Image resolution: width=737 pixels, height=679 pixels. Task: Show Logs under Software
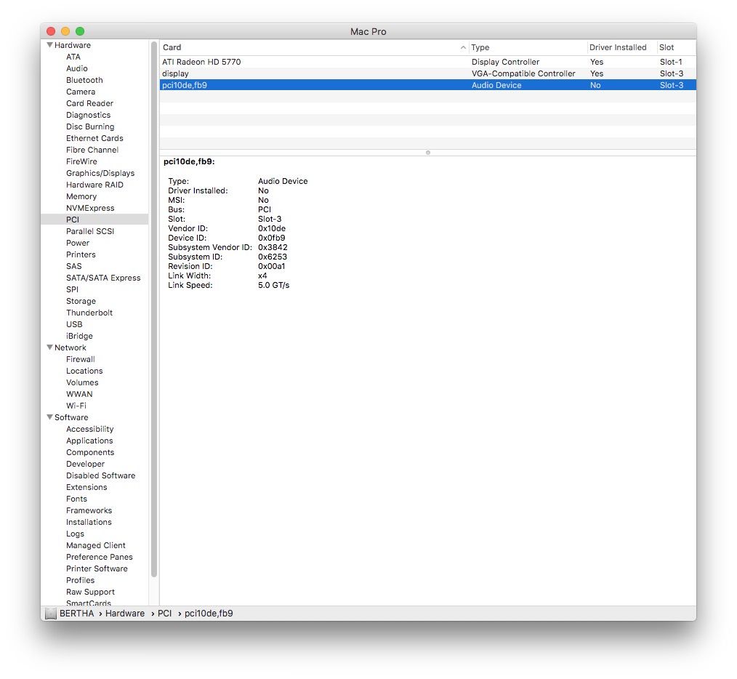tap(75, 534)
